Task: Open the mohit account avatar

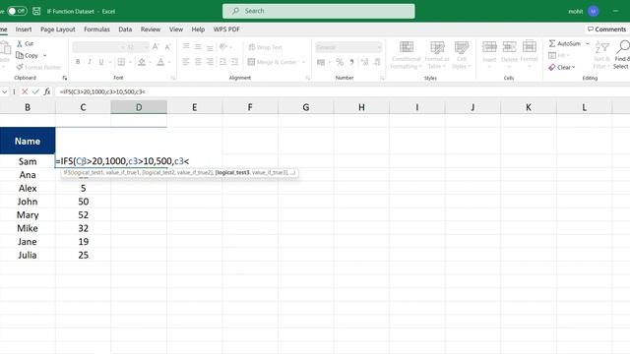Action: click(594, 11)
